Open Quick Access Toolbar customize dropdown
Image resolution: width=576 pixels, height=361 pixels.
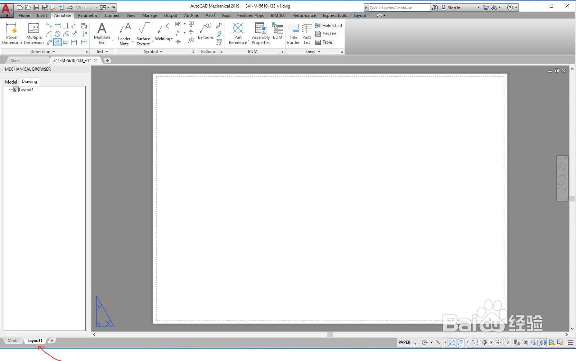[x=114, y=7]
